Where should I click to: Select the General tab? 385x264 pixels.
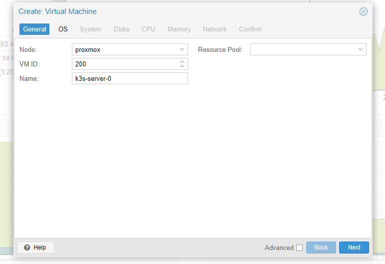(34, 29)
